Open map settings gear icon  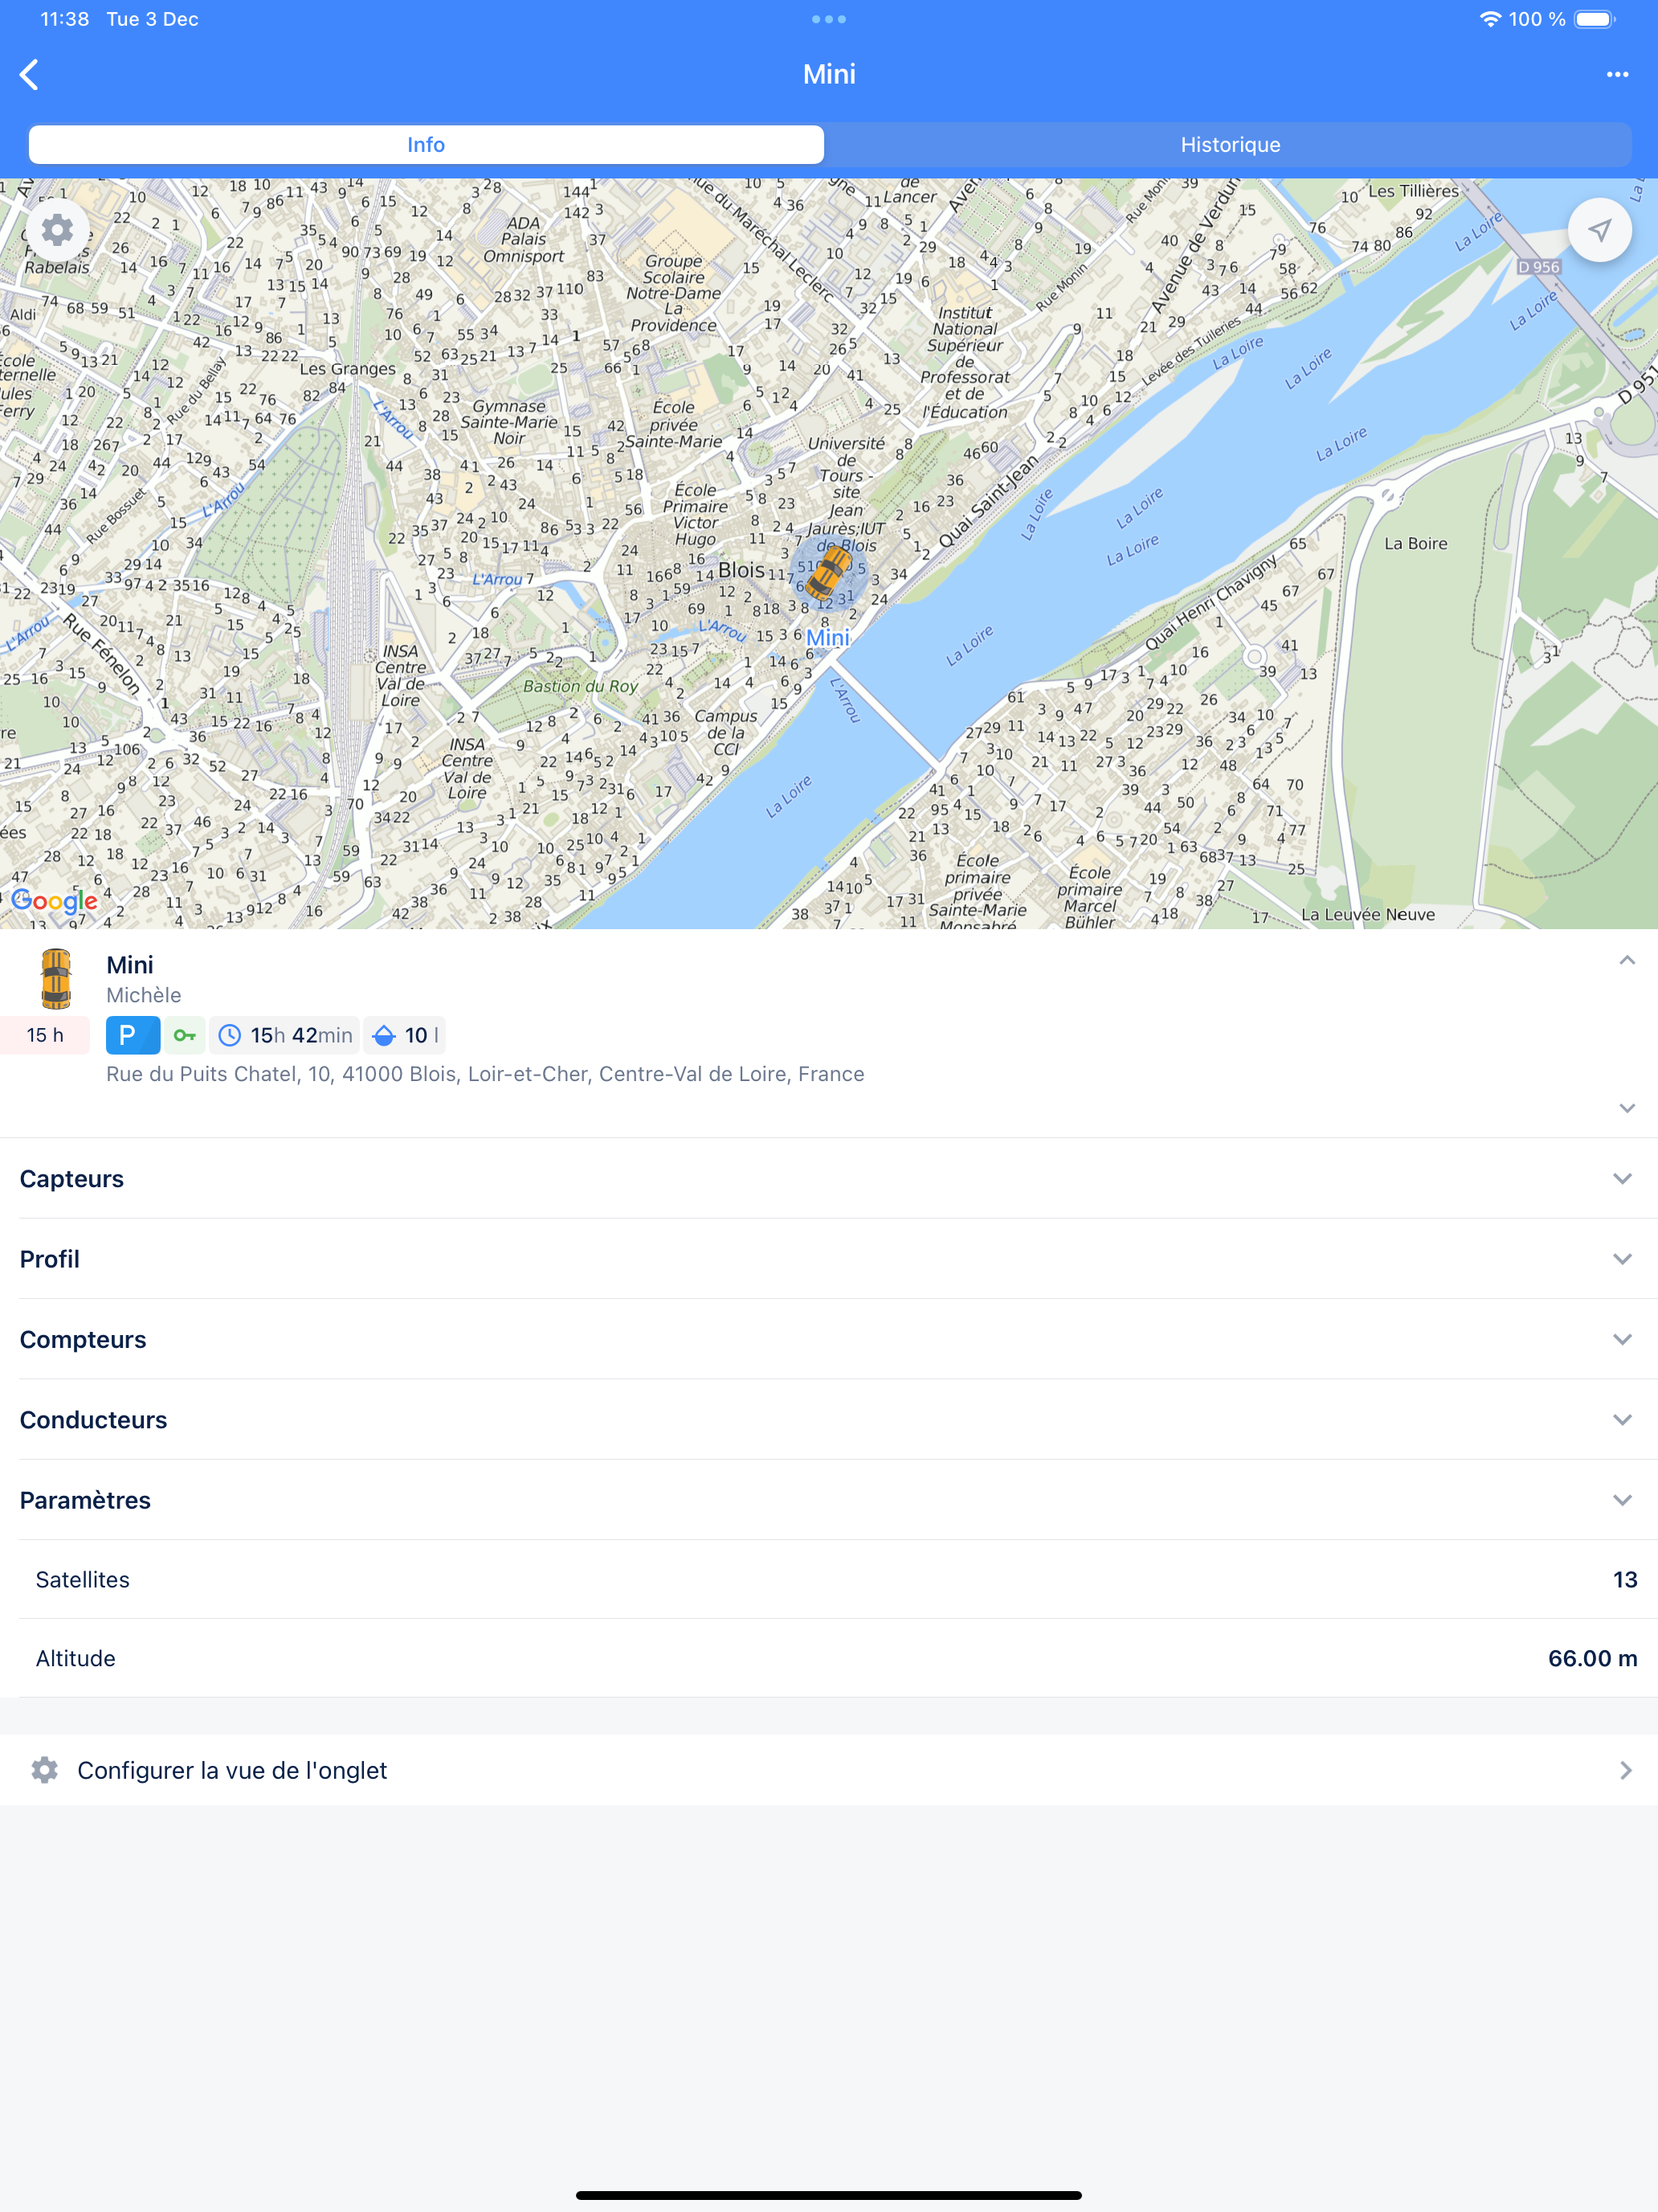(x=57, y=231)
